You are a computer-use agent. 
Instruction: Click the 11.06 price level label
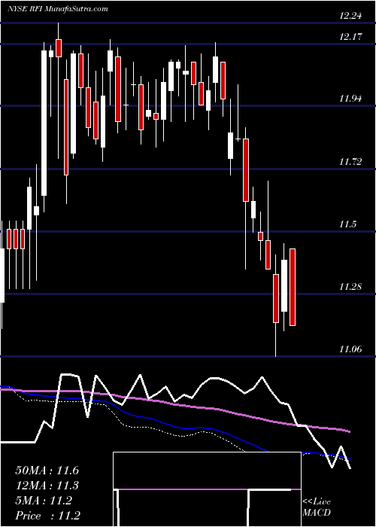click(350, 349)
